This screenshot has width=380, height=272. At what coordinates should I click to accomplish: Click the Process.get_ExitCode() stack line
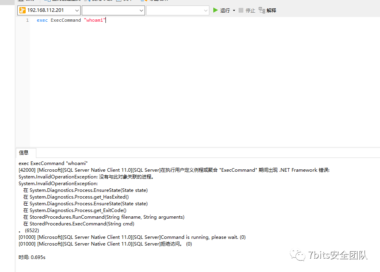point(75,210)
